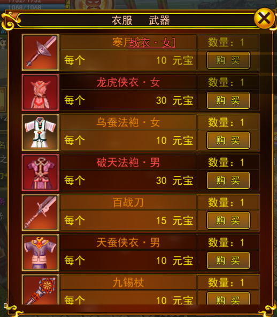Select the 寒月 sword weapon icon
The height and width of the screenshot is (317, 277).
(40, 52)
